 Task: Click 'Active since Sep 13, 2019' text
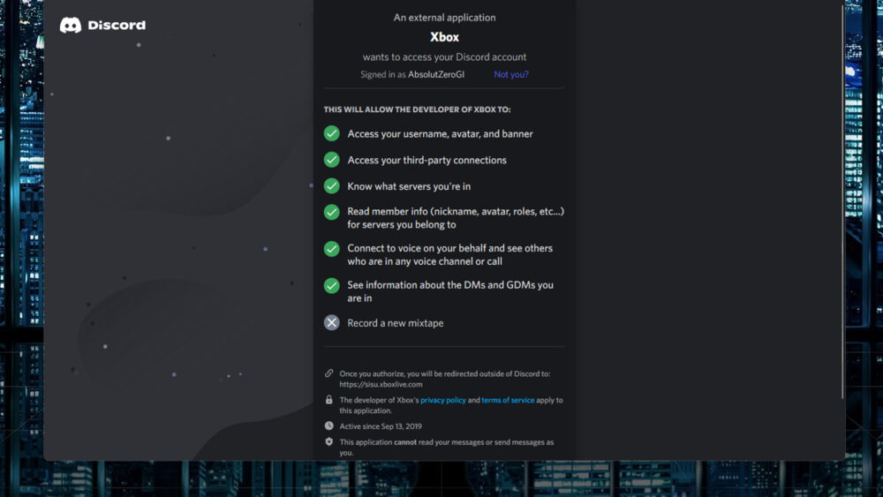tap(381, 426)
